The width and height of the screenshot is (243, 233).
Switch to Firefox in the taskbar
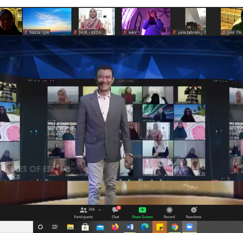(115, 227)
